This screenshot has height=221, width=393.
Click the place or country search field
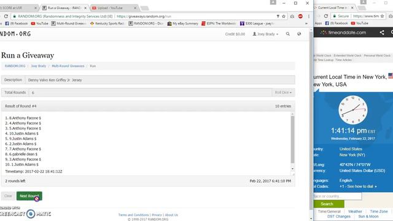pyautogui.click(x=337, y=196)
